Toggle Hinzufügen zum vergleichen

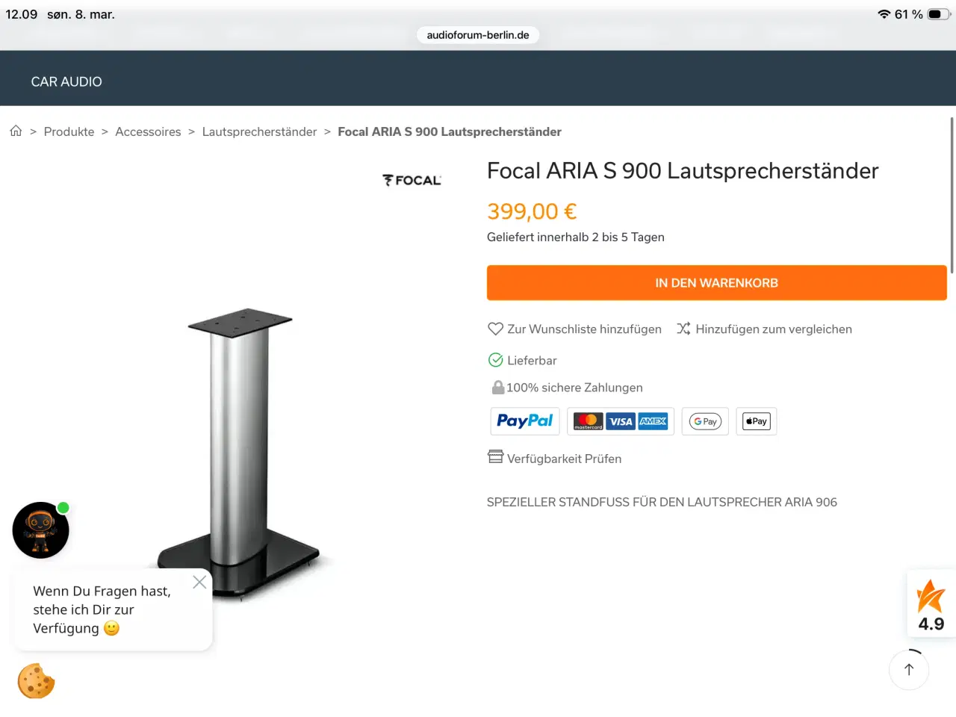(683, 329)
